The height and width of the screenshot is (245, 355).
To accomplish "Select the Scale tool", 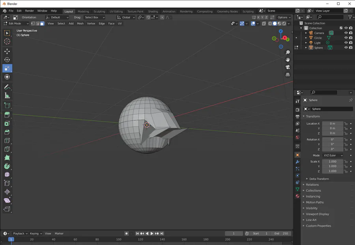I will 7,68.
